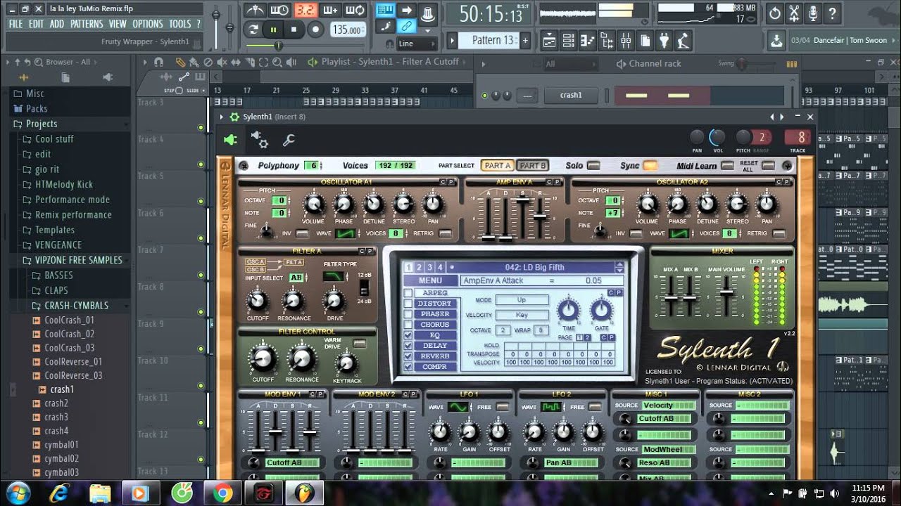Disable the EQ effect checkbox
This screenshot has width=901, height=506.
(x=408, y=335)
